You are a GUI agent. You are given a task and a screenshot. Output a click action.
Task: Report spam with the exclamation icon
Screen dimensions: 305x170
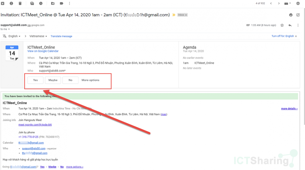(11, 3)
